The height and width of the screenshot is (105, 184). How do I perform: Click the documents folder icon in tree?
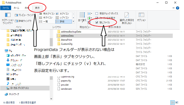[8, 69]
